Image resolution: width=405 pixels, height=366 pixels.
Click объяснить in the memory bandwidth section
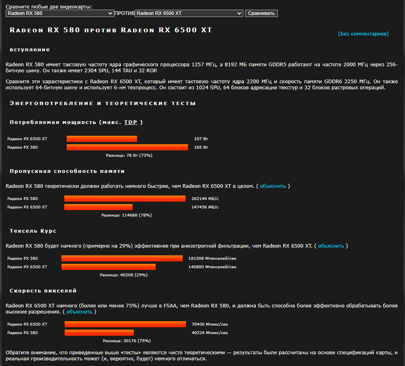point(273,186)
